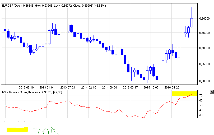Click the 2013-07-24 date label
The image size is (214, 135).
[68, 87]
